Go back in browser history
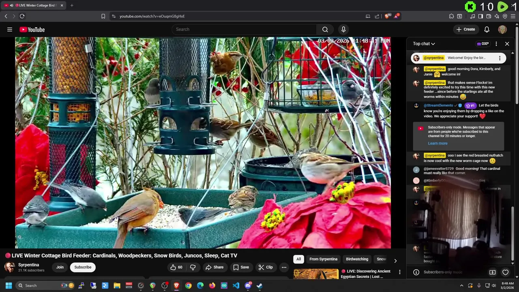This screenshot has width=519, height=292. coord(6,16)
